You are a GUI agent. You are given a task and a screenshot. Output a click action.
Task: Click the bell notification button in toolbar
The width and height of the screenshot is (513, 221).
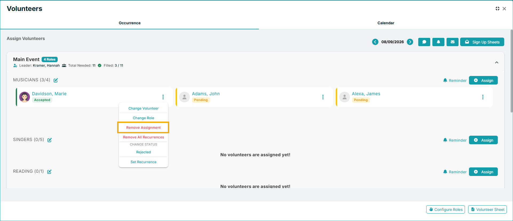[x=438, y=42]
